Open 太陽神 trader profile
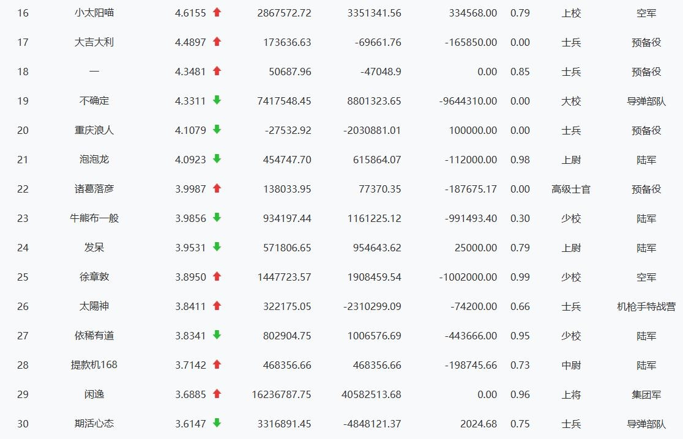The height and width of the screenshot is (439, 683). 94,306
